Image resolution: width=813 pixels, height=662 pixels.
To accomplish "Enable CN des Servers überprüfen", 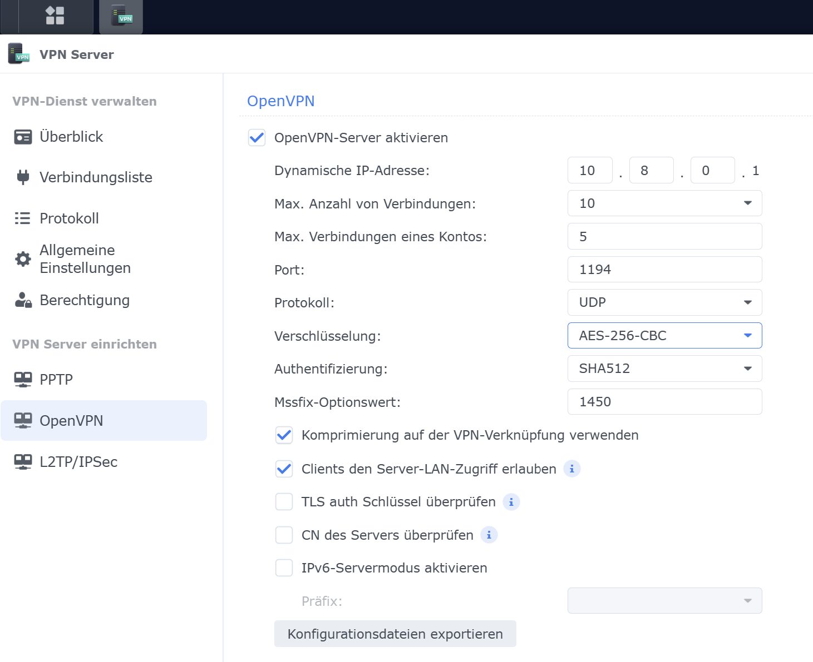I will tap(284, 535).
